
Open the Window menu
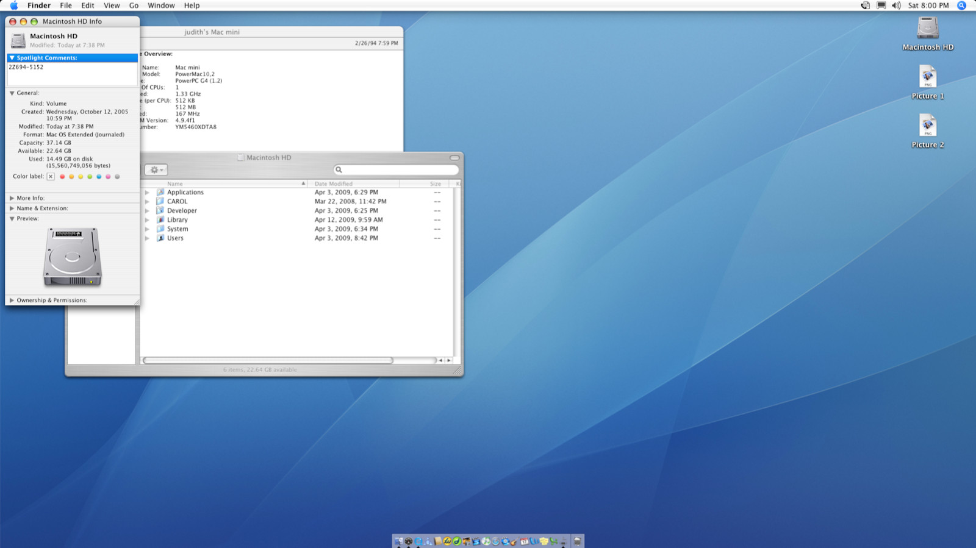point(161,5)
